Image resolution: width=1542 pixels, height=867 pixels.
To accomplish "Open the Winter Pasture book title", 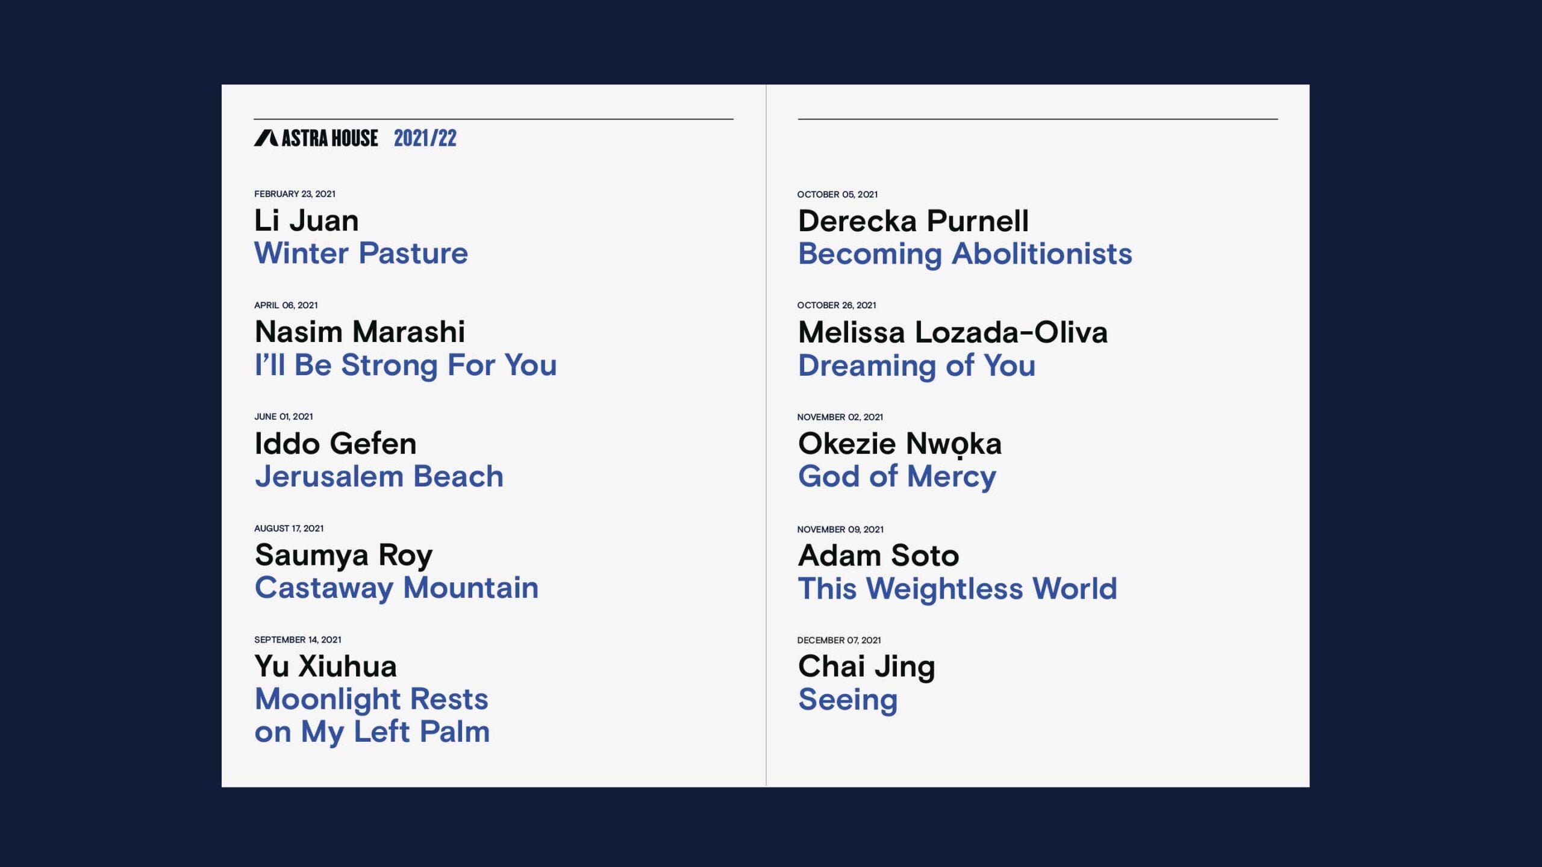I will [x=361, y=253].
